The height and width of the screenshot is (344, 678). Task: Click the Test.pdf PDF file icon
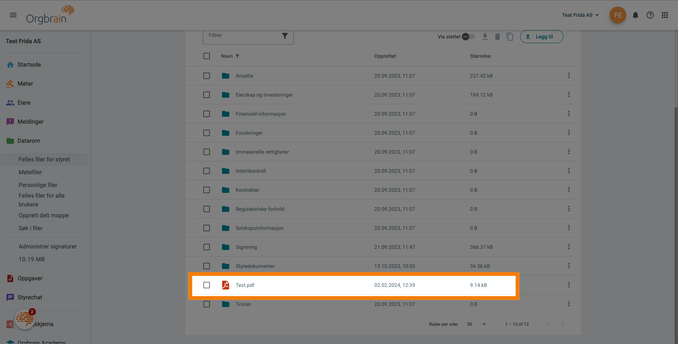226,285
